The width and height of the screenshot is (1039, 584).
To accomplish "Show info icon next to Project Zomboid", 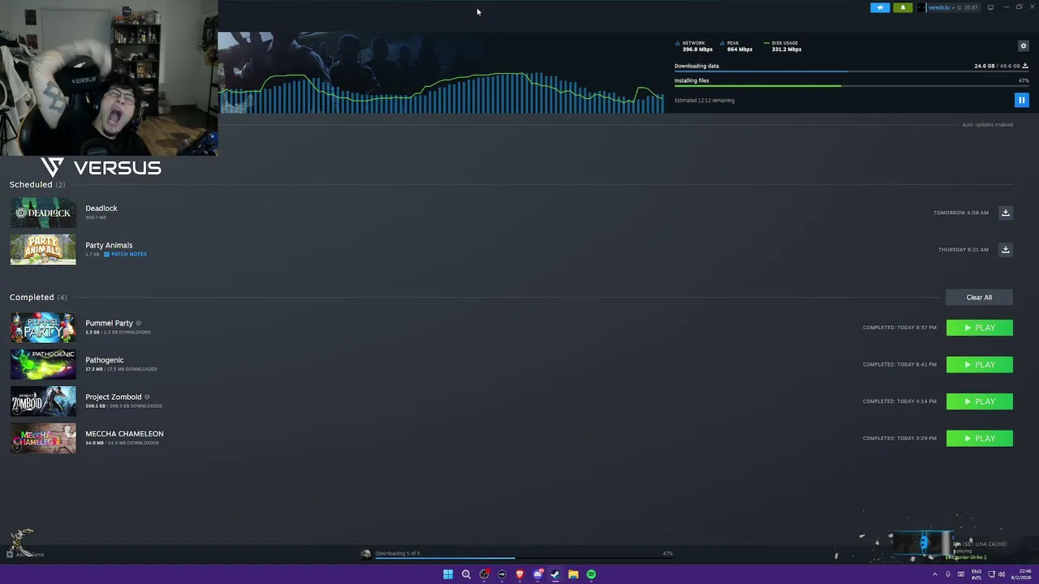I will tap(147, 397).
